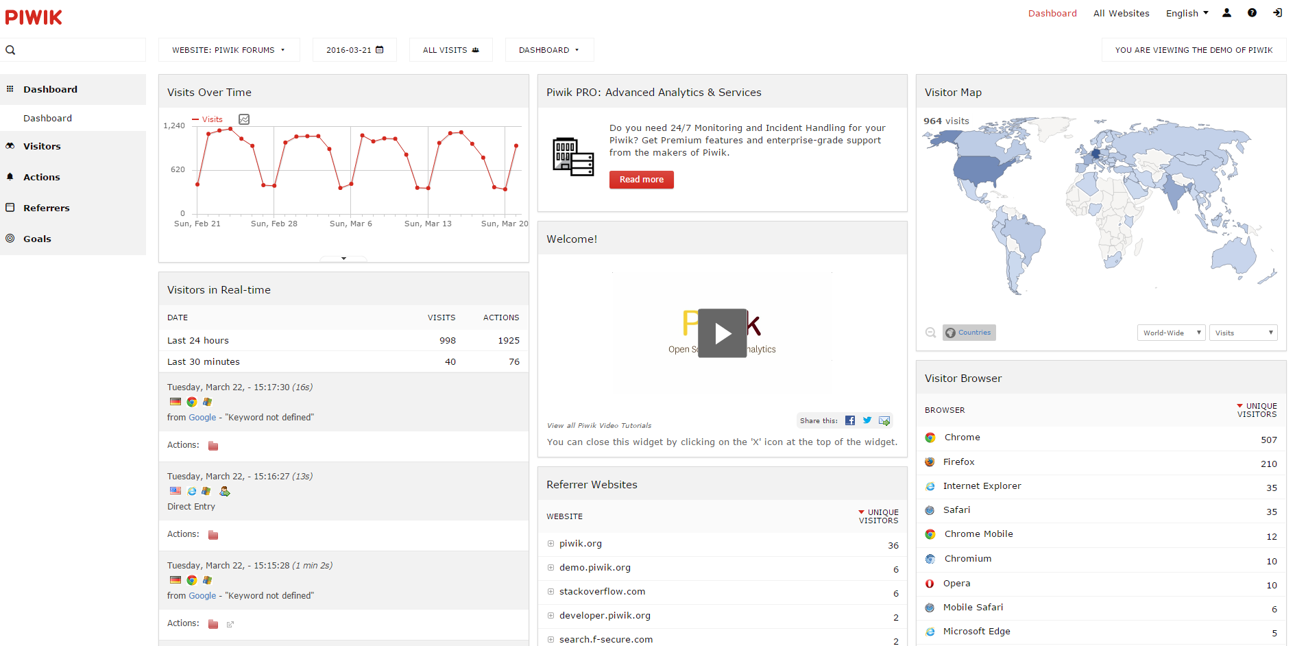
Task: Open the Goals sidebar menu
Action: pos(73,239)
